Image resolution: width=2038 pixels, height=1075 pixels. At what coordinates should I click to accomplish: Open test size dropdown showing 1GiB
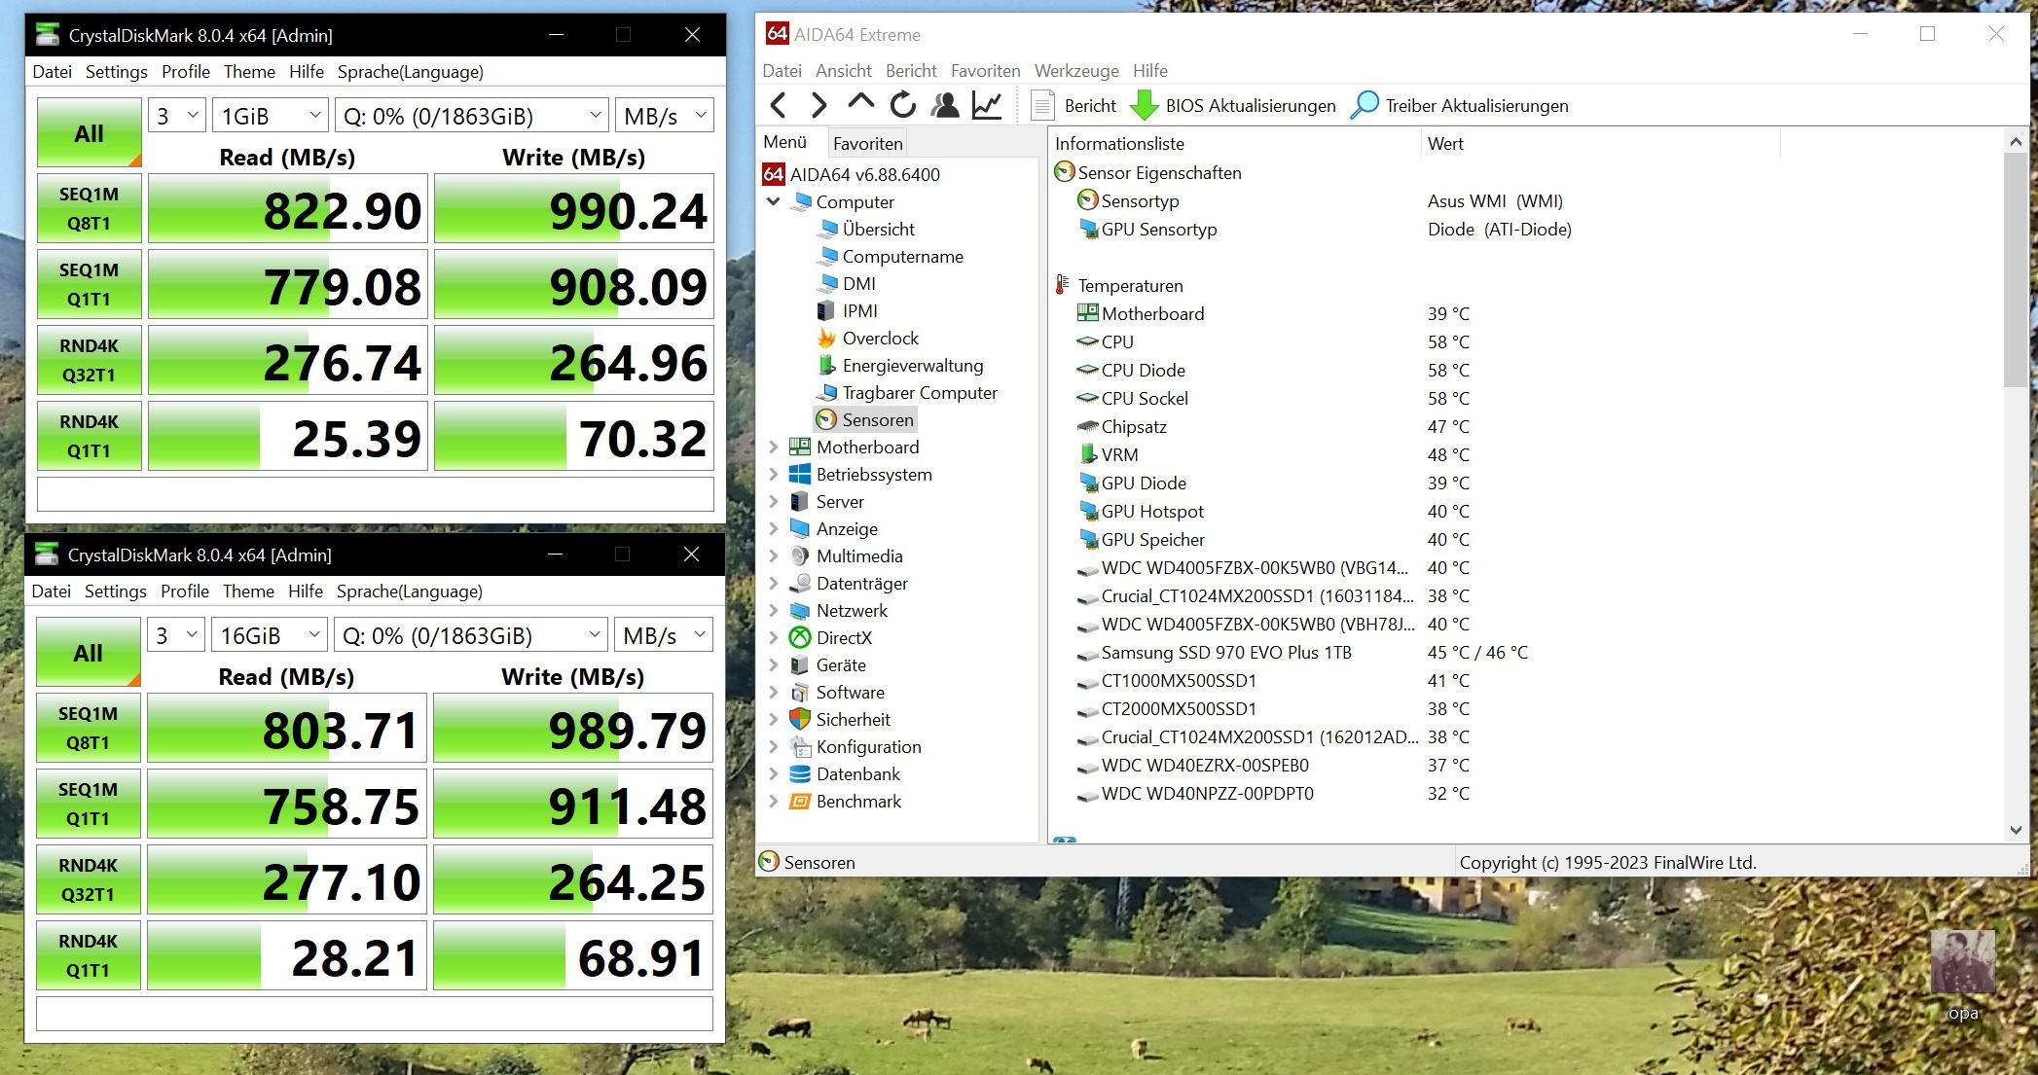[x=271, y=116]
